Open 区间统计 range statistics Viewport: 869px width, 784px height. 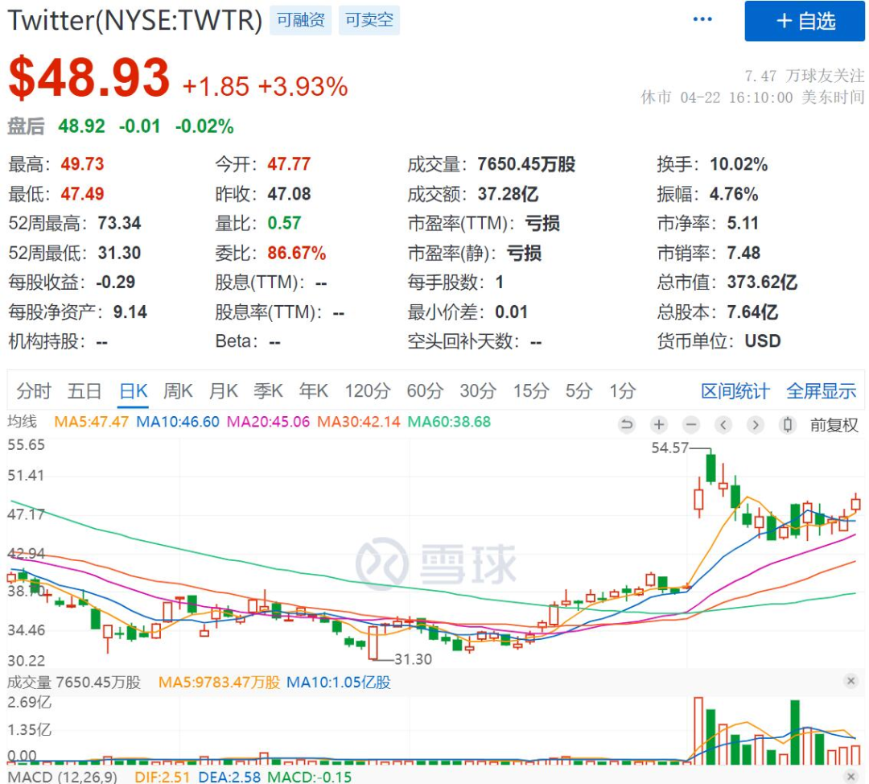click(x=735, y=391)
